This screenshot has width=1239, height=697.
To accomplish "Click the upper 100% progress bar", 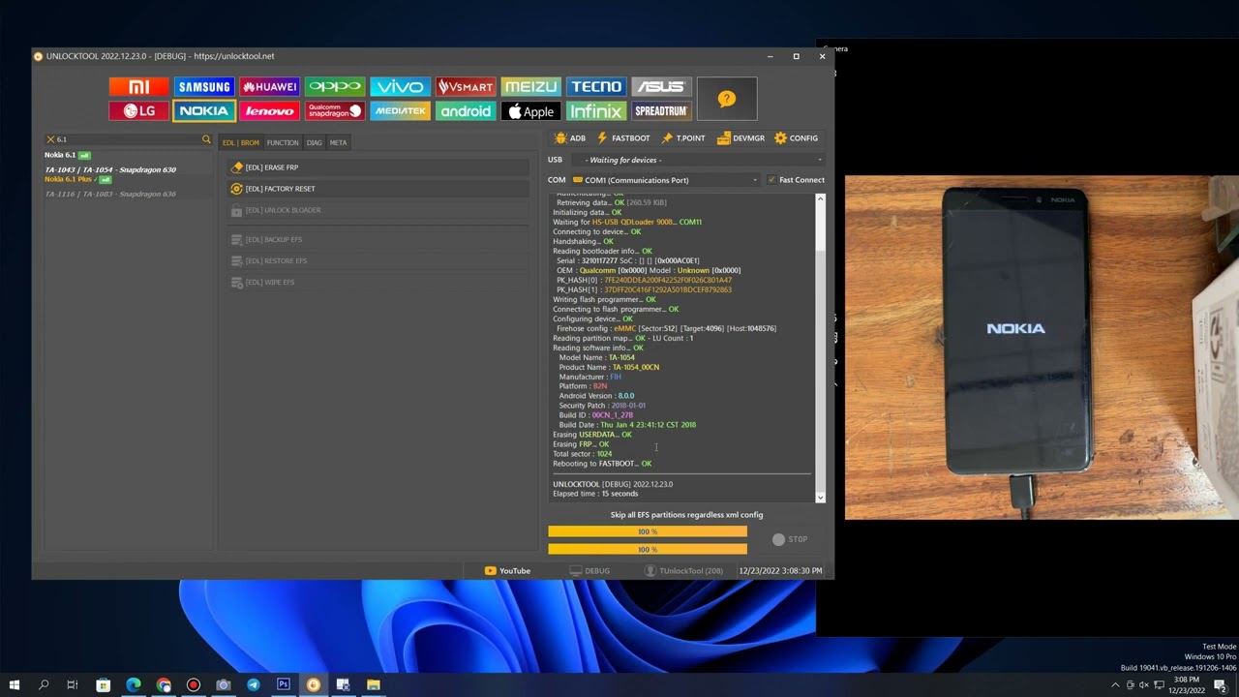I will click(648, 531).
